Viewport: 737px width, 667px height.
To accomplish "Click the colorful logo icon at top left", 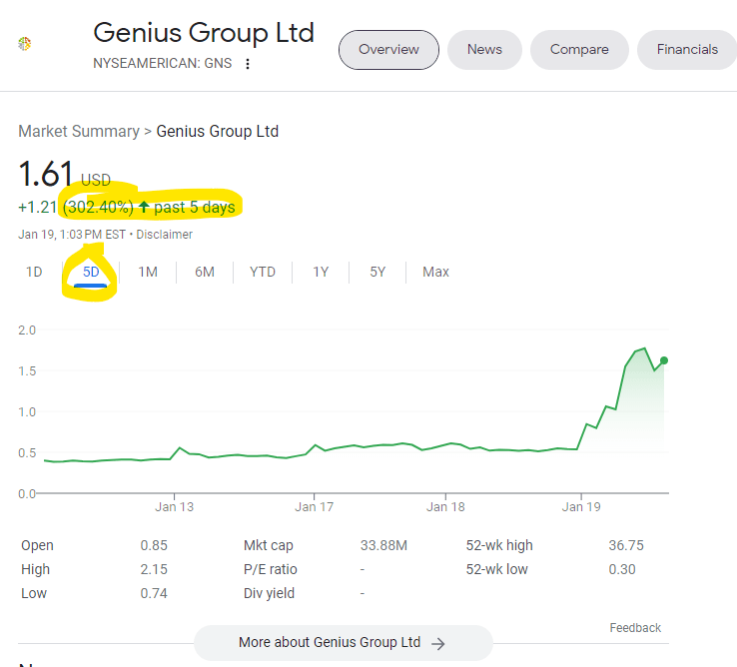I will click(25, 44).
